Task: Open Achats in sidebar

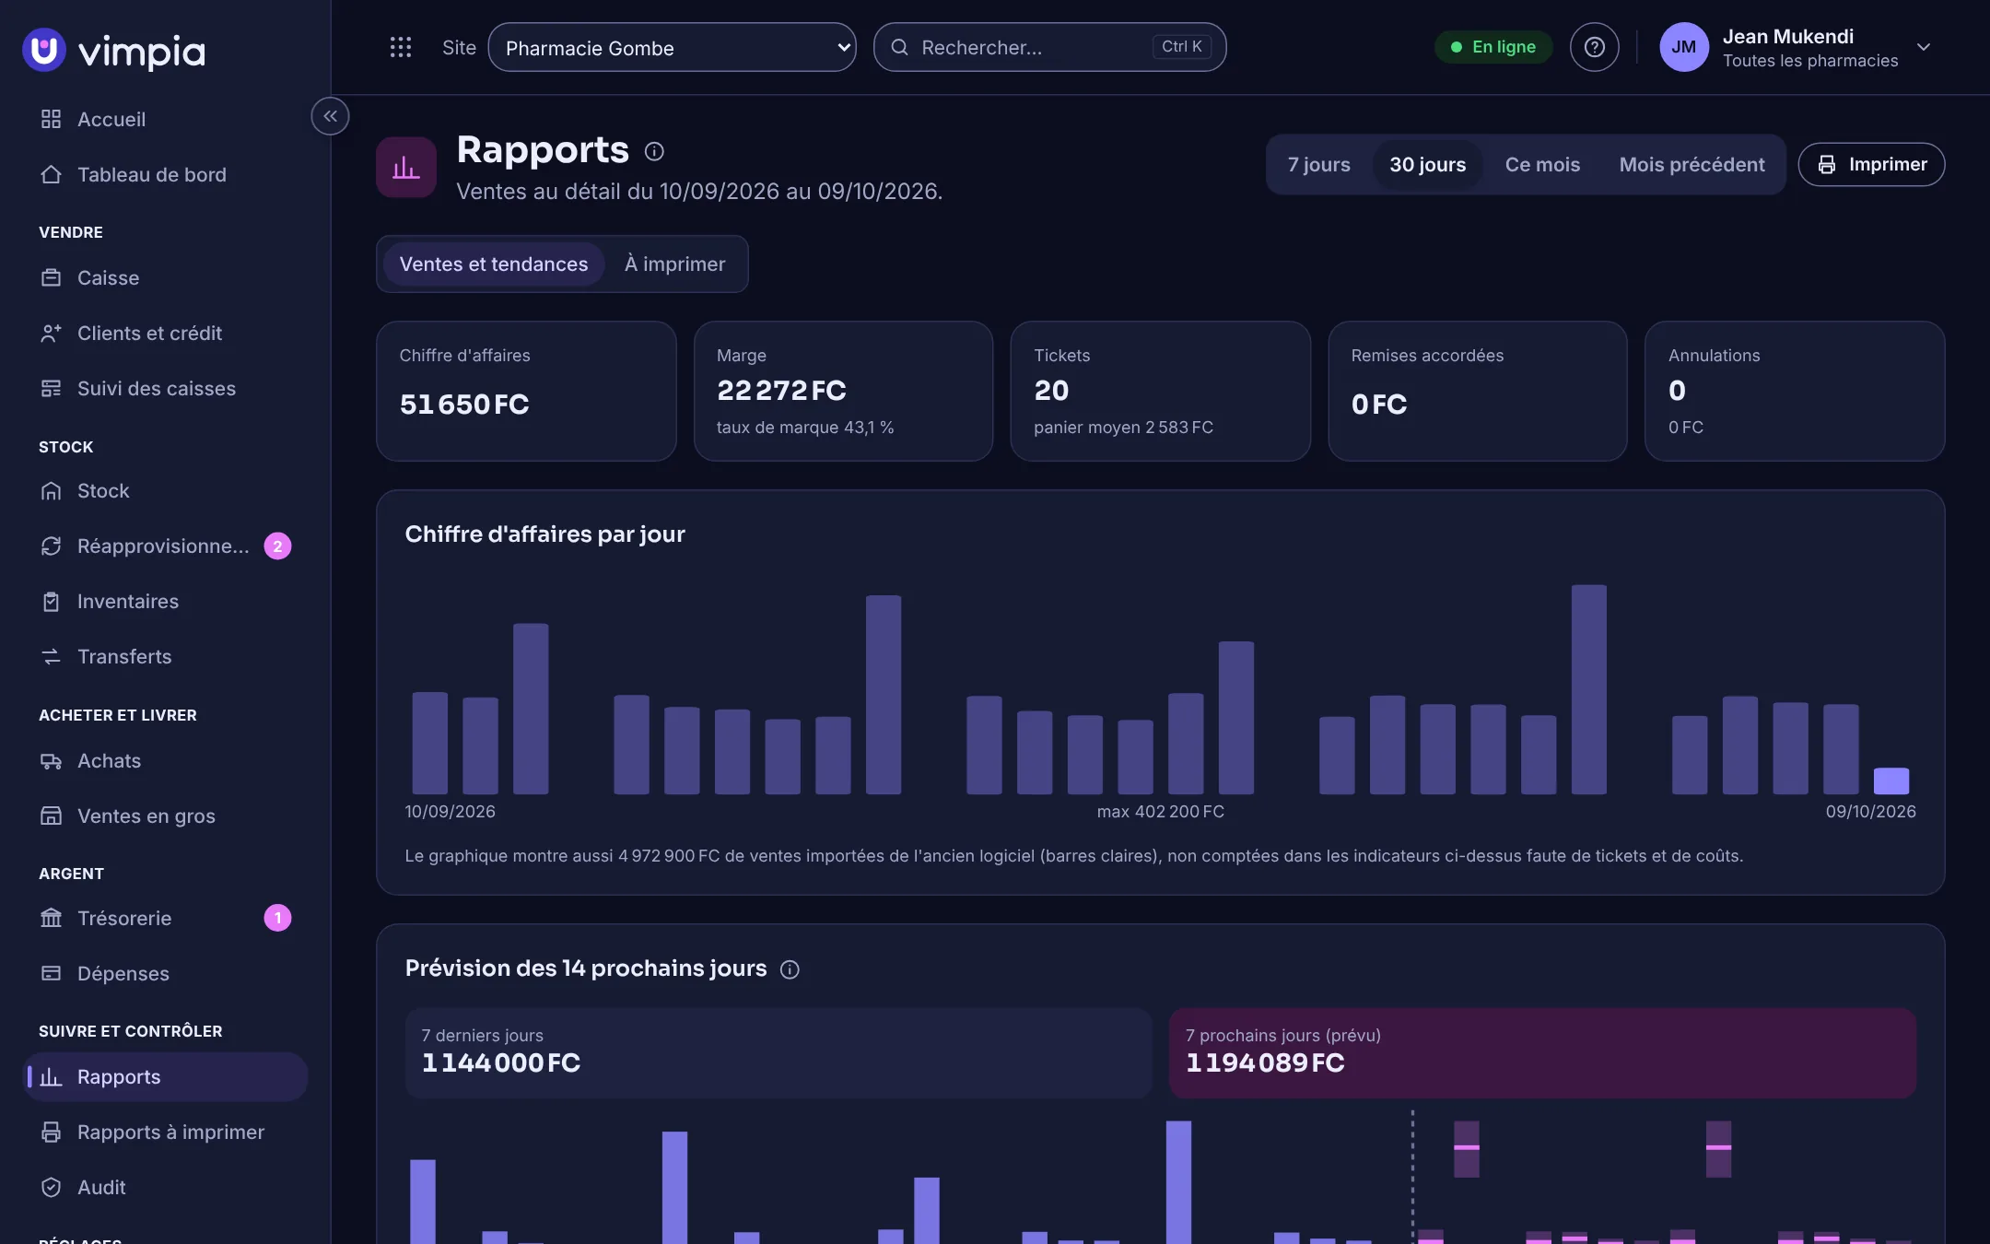Action: click(165, 760)
